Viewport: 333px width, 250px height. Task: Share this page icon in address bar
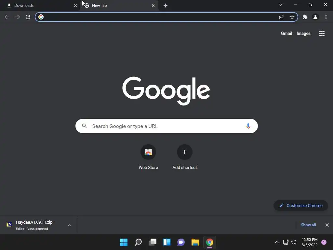point(282,17)
